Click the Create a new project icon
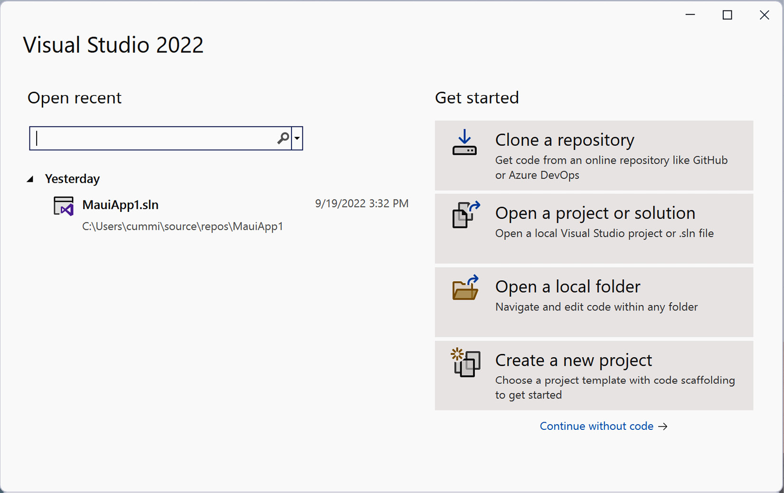Viewport: 784px width, 493px height. (x=465, y=362)
